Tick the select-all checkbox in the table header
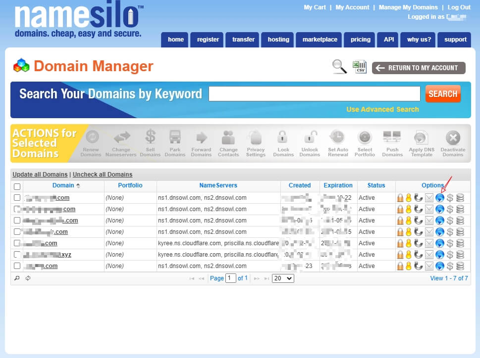Viewport: 480px width, 358px height. 17,186
